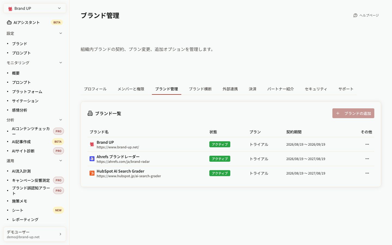Open the more options menu for Ahrefs row
This screenshot has height=245, width=392.
(367, 159)
